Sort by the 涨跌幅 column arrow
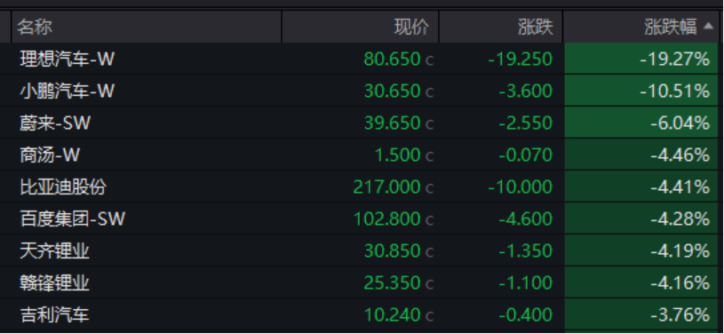The height and width of the screenshot is (334, 724). pyautogui.click(x=708, y=27)
